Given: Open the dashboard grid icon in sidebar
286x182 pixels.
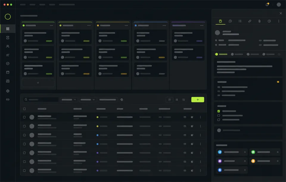Looking at the screenshot, I should [8, 29].
